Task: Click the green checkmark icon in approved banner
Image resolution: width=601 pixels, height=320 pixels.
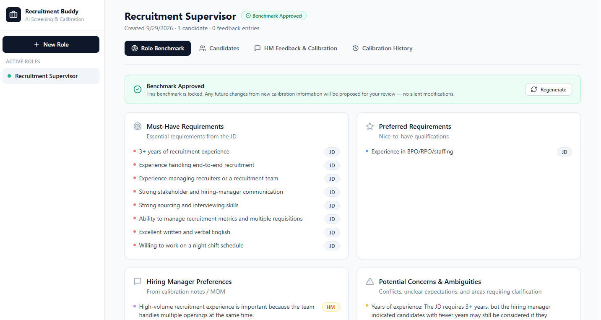Action: [x=137, y=89]
